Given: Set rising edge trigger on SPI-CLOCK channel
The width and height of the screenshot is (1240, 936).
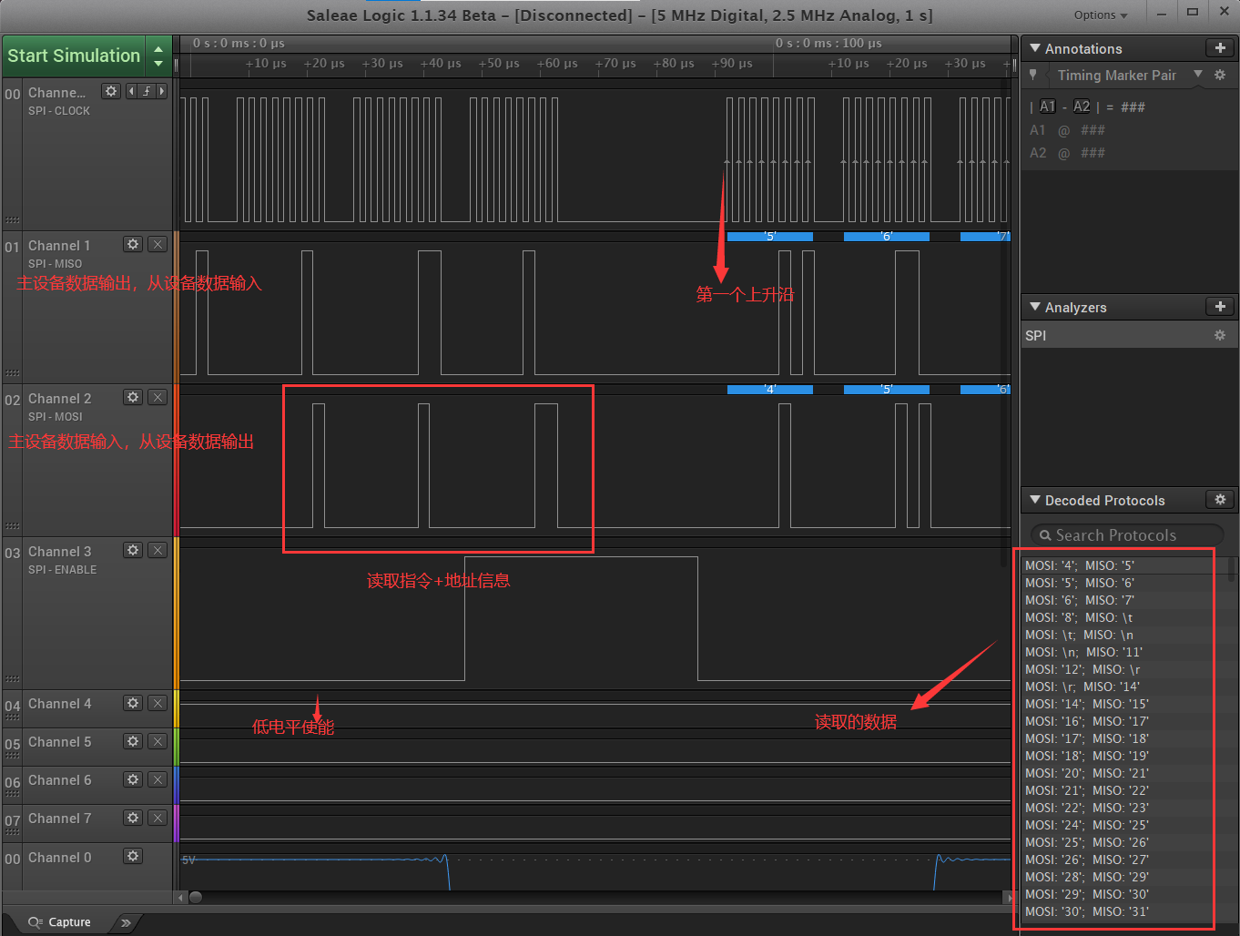Looking at the screenshot, I should click(146, 91).
